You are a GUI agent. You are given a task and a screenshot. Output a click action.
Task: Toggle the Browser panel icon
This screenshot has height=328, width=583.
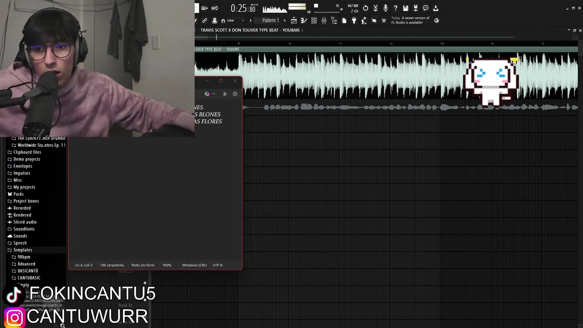334,20
